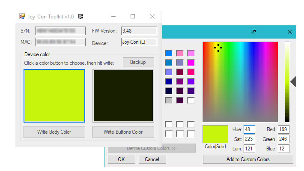
Task: Click the Hue value input field
Action: coord(249,129)
